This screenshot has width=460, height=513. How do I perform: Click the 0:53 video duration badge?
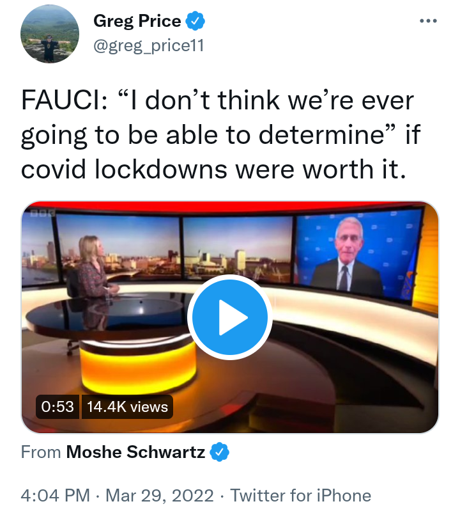click(x=57, y=407)
